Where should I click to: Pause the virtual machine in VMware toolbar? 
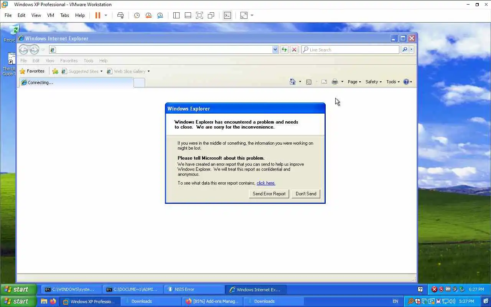[97, 15]
